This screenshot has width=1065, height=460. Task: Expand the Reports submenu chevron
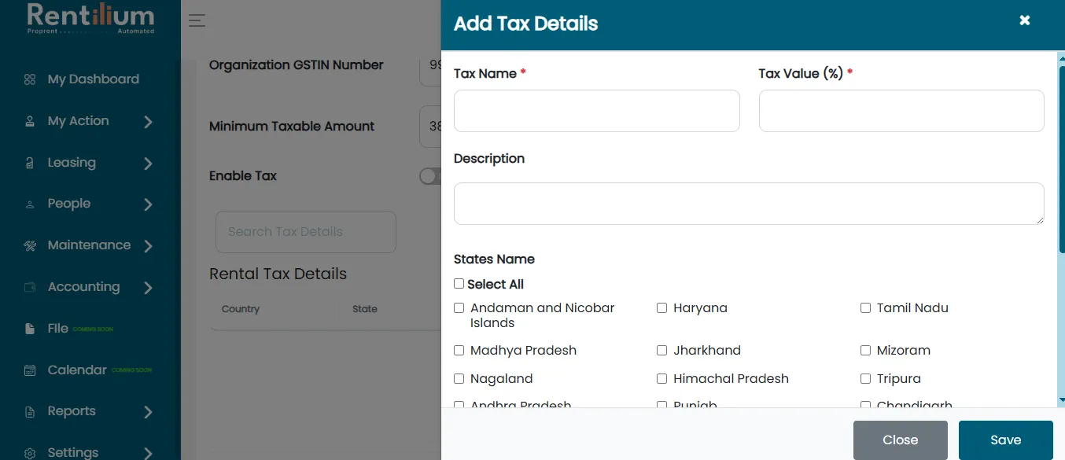click(148, 412)
